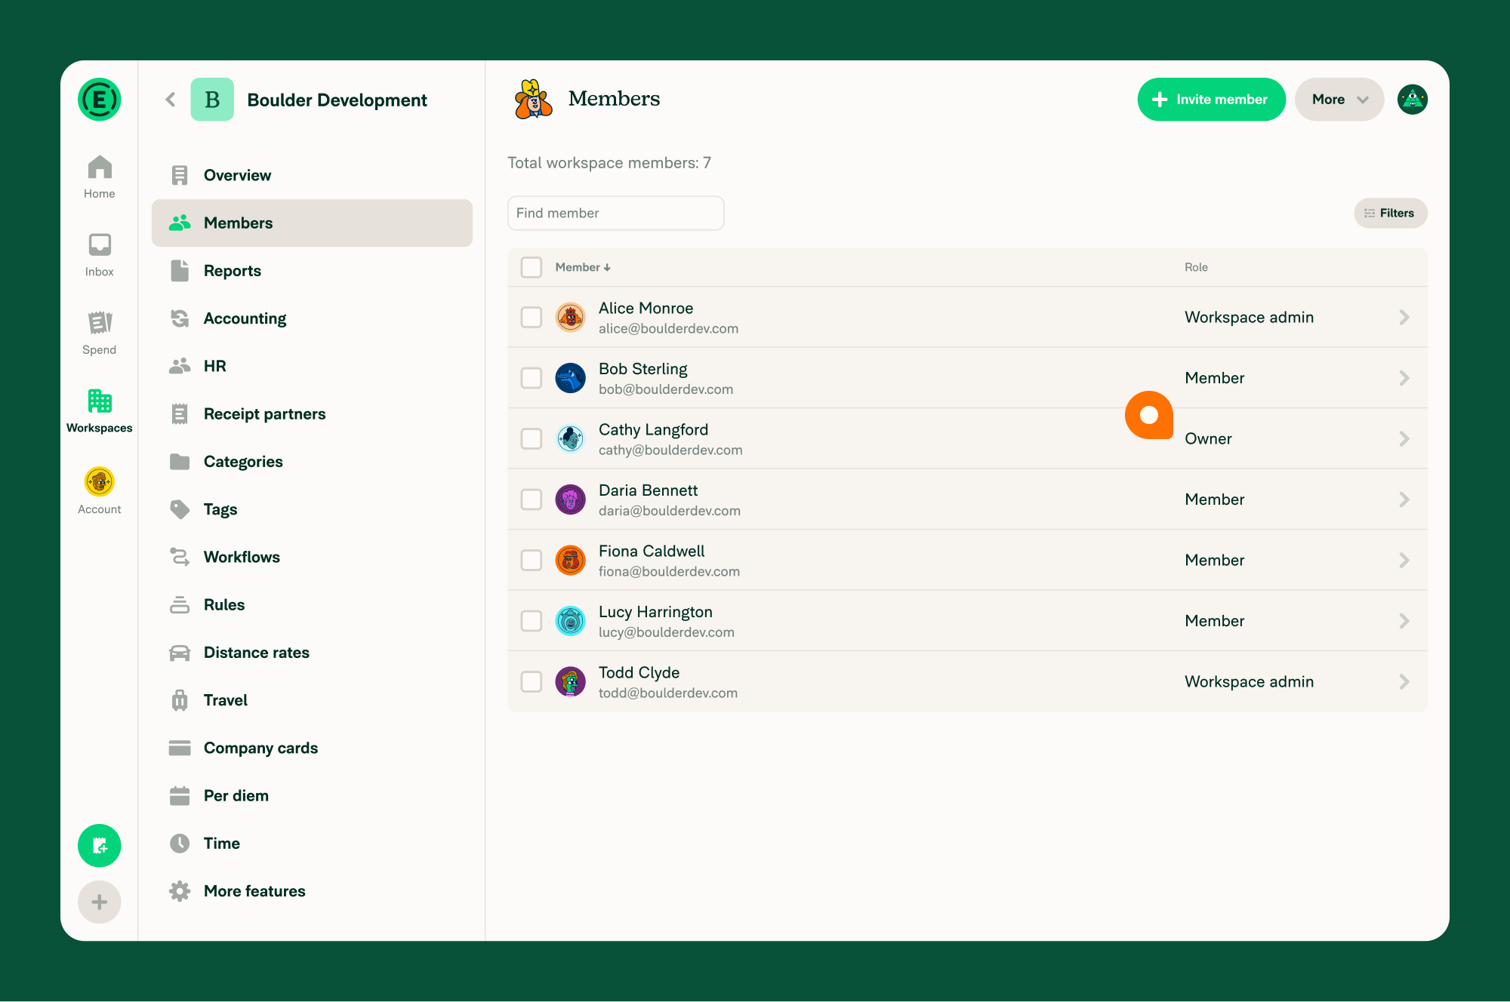This screenshot has width=1510, height=1002.
Task: Click Bob Sterling's avatar
Action: click(x=570, y=378)
